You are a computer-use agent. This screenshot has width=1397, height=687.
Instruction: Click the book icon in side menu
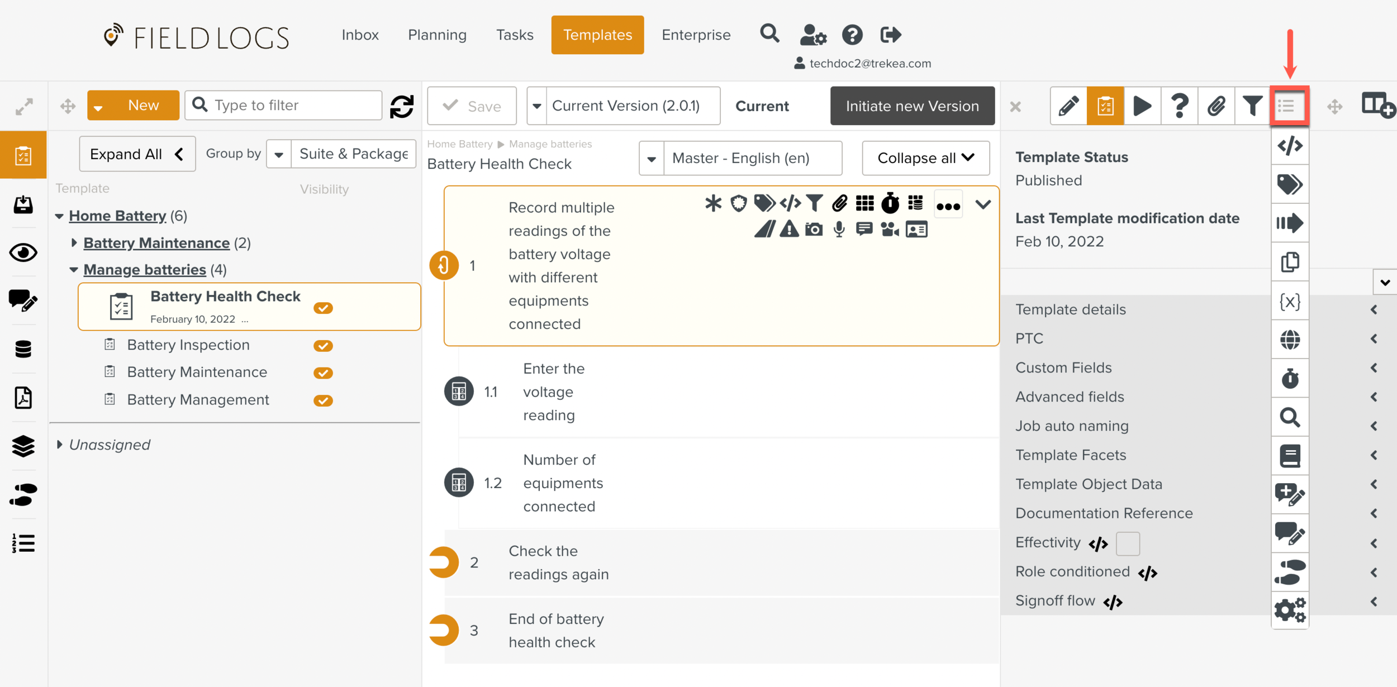tap(1290, 456)
